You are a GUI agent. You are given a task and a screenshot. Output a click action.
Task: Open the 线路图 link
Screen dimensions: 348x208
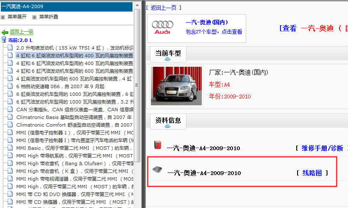[x=312, y=173]
